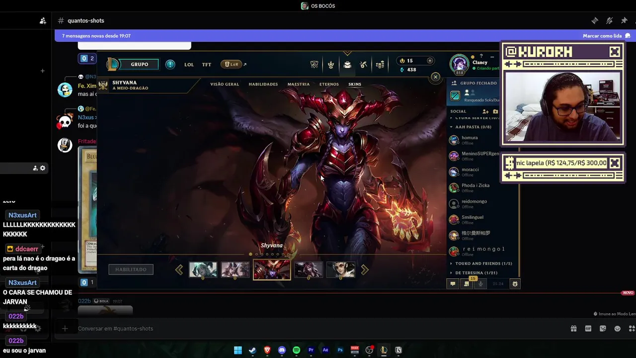This screenshot has width=636, height=358.
Task: Open the Store coins icon
Action: pyautogui.click(x=380, y=65)
